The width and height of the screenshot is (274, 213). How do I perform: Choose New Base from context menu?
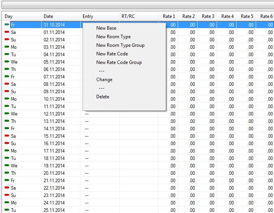tap(106, 28)
